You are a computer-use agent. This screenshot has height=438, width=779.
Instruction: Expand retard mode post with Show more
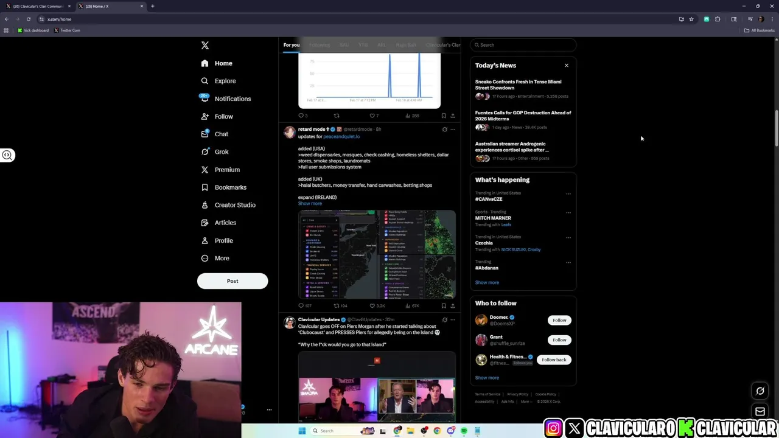pos(310,203)
